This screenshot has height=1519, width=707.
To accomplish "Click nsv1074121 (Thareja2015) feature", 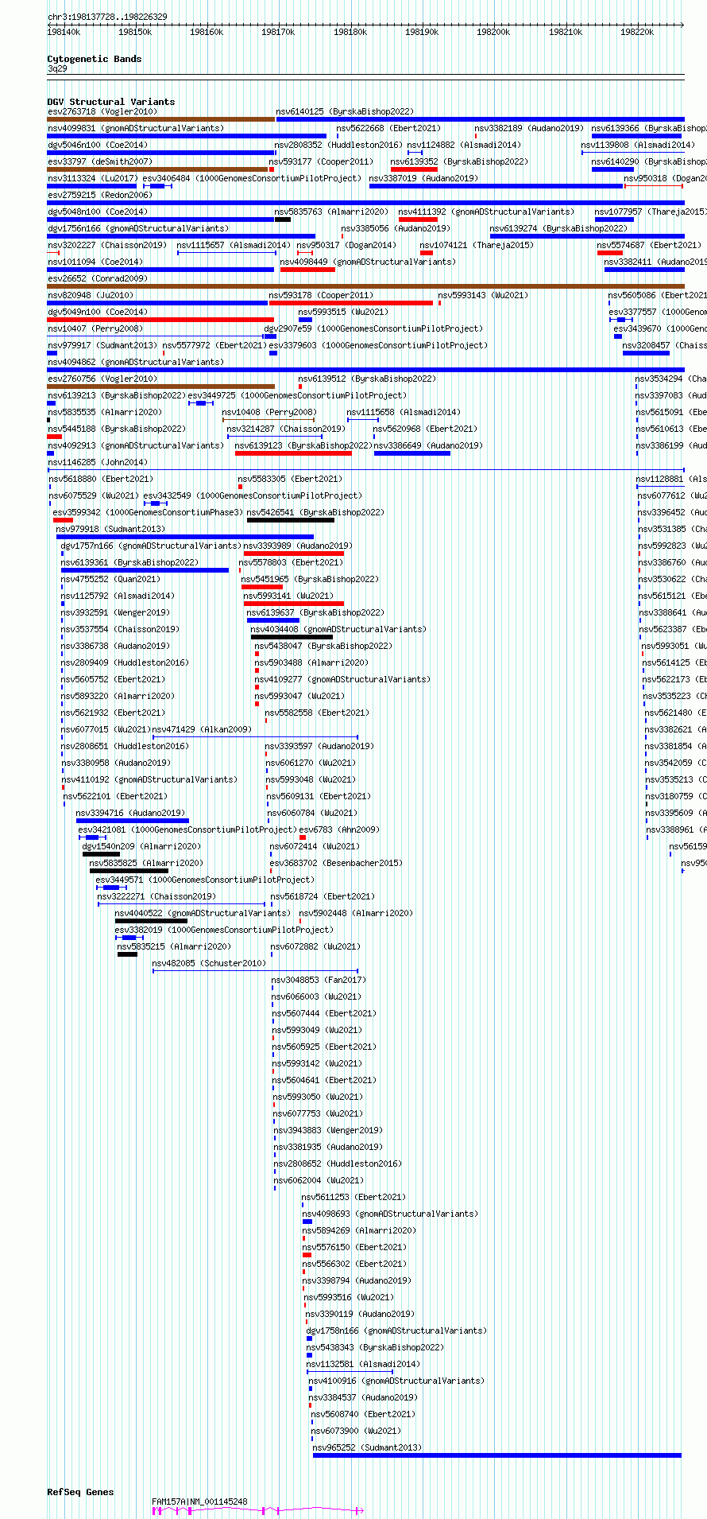I will click(477, 245).
